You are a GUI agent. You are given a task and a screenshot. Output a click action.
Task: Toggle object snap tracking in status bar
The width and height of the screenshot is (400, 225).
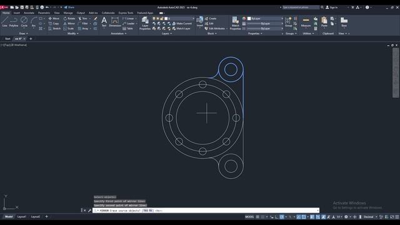(x=299, y=217)
